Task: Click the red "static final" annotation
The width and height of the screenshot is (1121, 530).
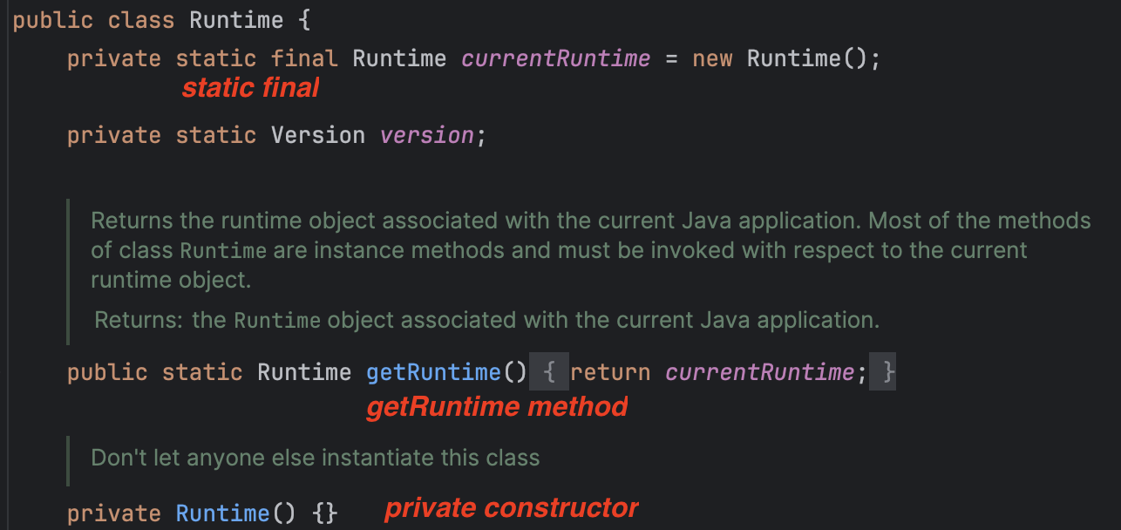Action: pyautogui.click(x=250, y=88)
